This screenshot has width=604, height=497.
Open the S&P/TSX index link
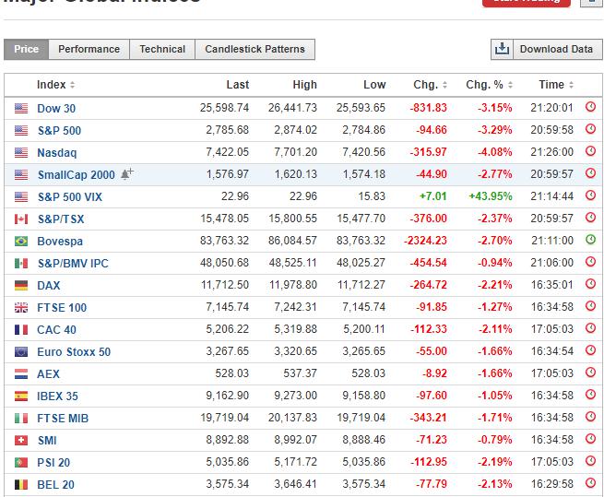61,219
